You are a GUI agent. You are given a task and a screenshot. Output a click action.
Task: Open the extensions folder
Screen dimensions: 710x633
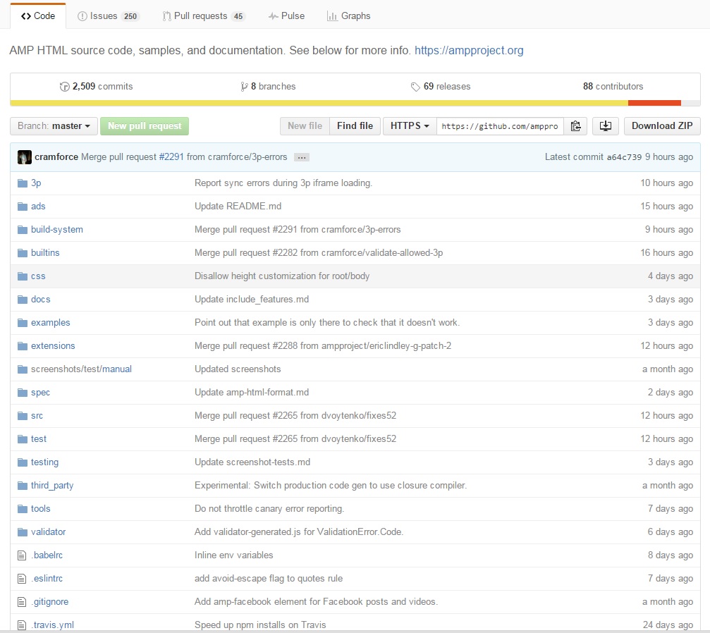pyautogui.click(x=53, y=346)
